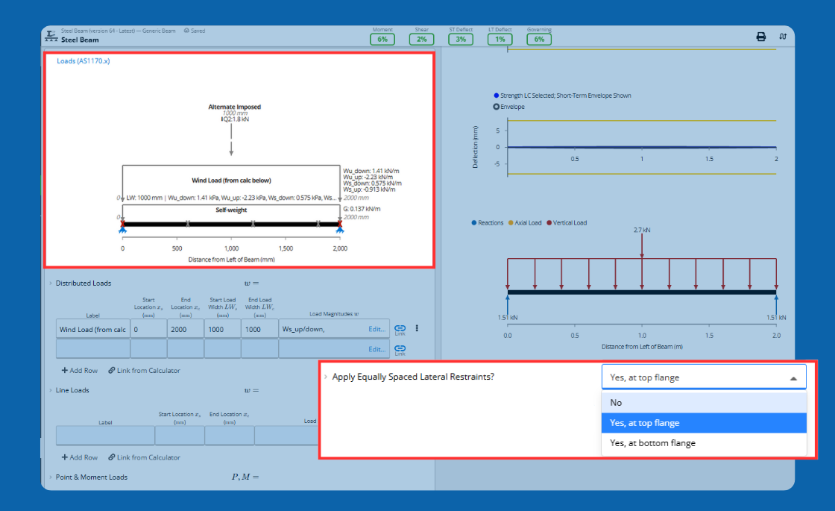
Task: Click Link icon in Wind Load row
Action: pos(400,329)
